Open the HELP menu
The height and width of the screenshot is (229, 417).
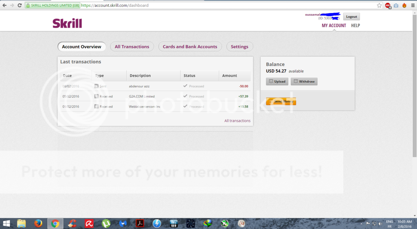(x=355, y=26)
